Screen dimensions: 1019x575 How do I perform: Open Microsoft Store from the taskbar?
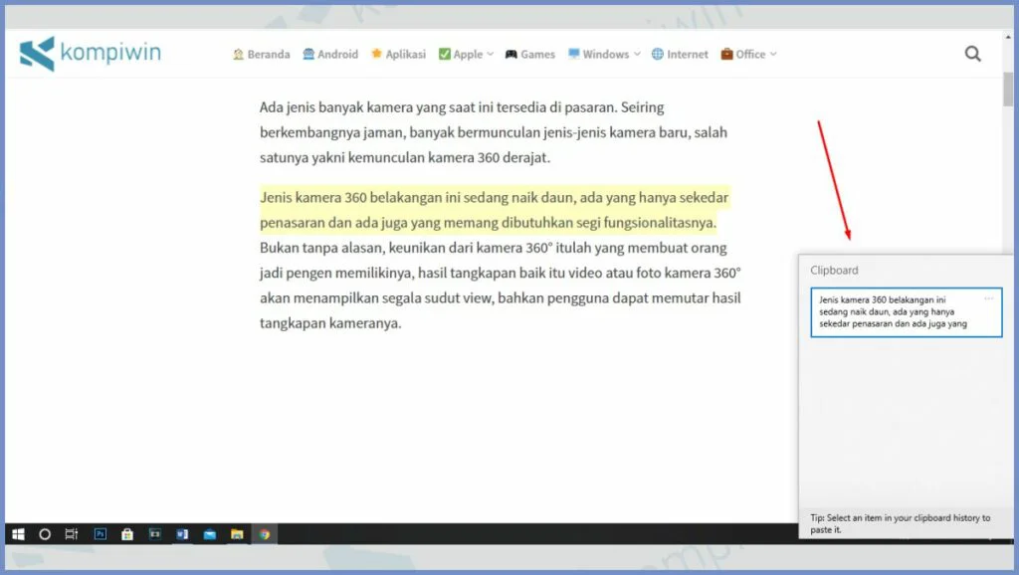(127, 534)
